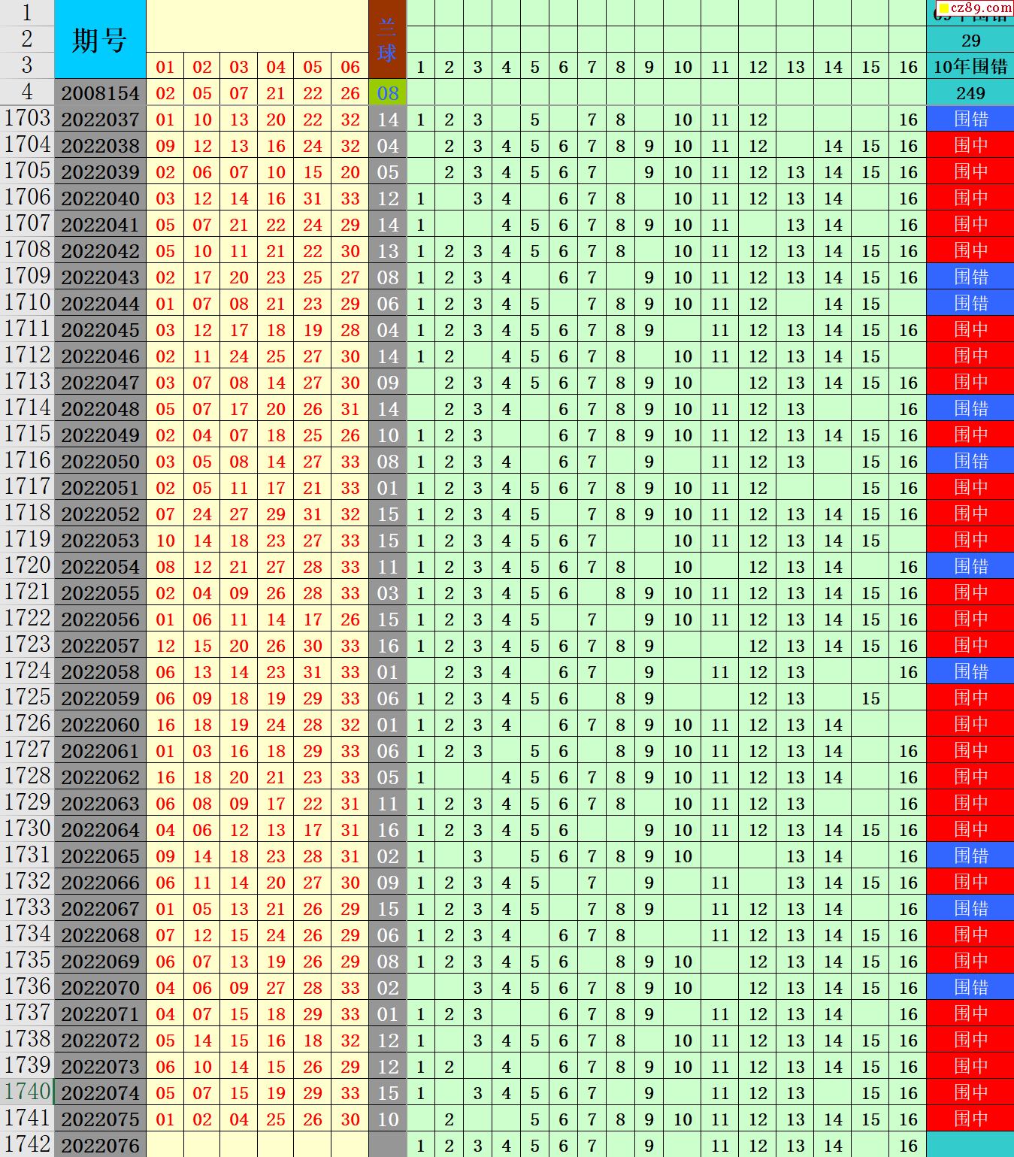Click the 围中 result for period 2022063
Screen dimensions: 1014x1157
(970, 803)
